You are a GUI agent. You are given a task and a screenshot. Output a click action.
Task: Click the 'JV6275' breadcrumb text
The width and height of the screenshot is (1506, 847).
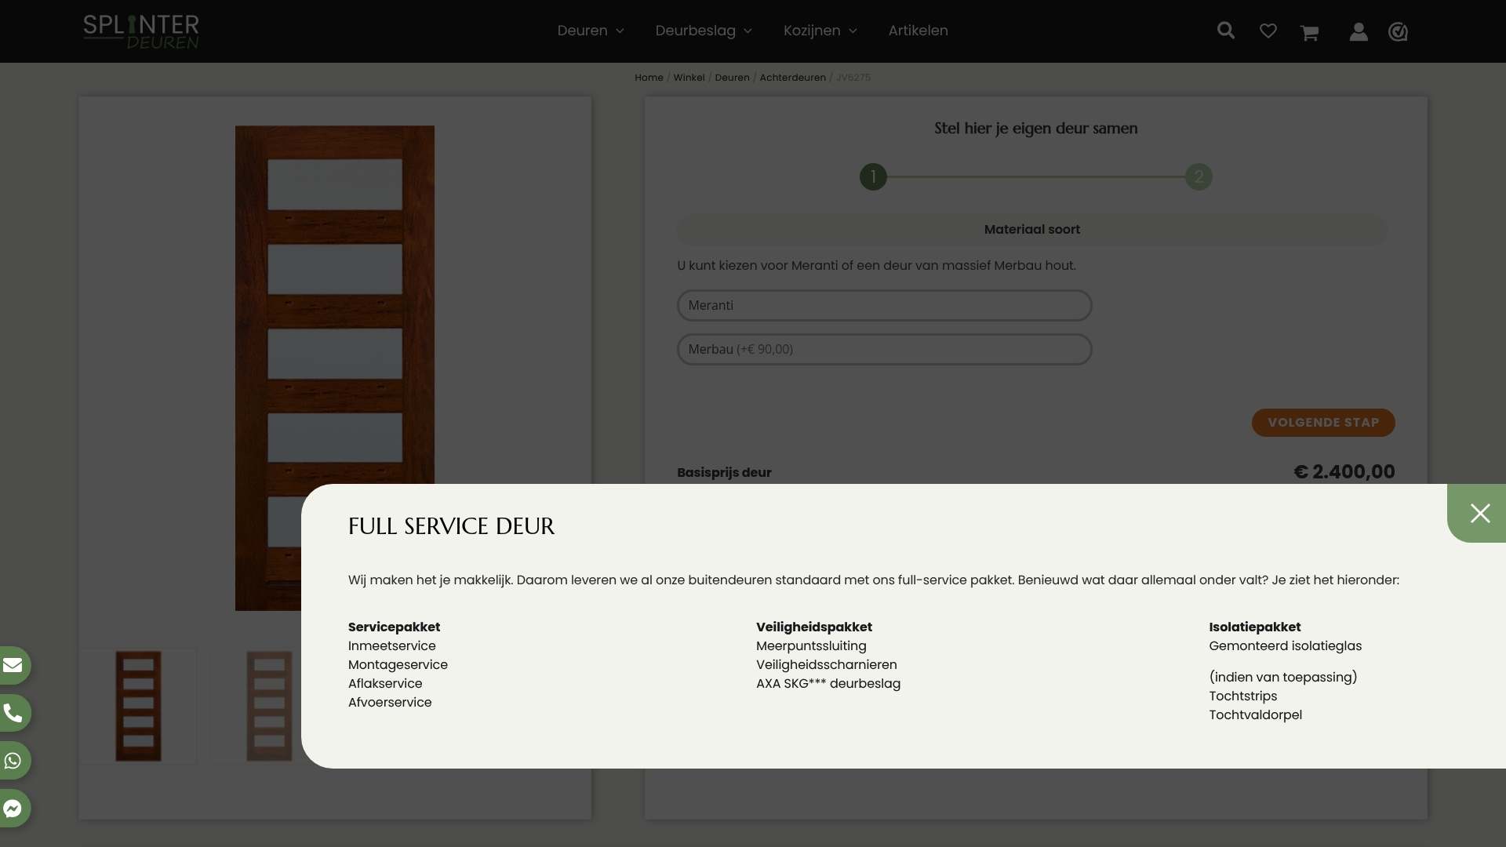pos(853,78)
